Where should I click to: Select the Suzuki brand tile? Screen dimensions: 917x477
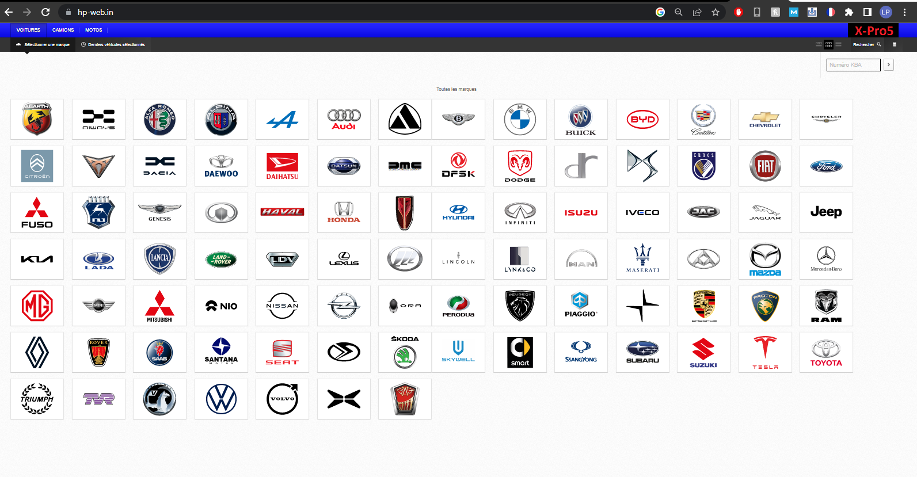tap(703, 352)
